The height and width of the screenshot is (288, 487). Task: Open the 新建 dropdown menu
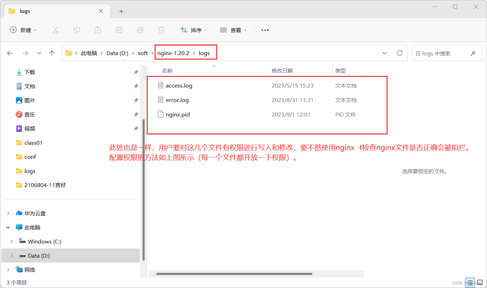(23, 30)
